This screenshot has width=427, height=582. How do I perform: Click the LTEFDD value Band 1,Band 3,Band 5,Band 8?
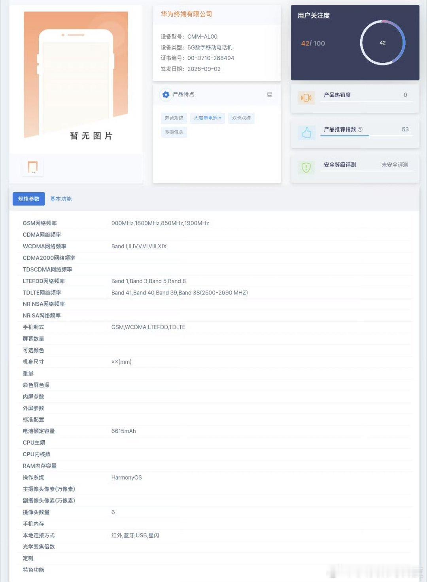[149, 281]
